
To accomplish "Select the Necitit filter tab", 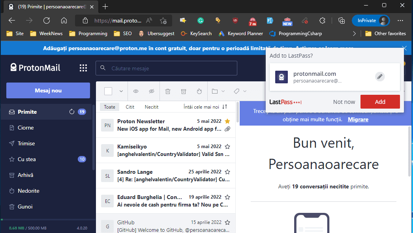I will pos(152,107).
